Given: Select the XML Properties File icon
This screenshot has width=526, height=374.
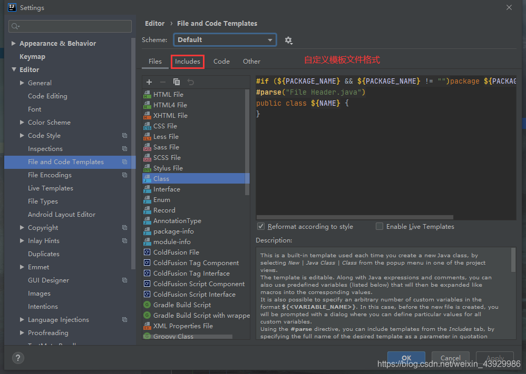Looking at the screenshot, I should pos(147,326).
